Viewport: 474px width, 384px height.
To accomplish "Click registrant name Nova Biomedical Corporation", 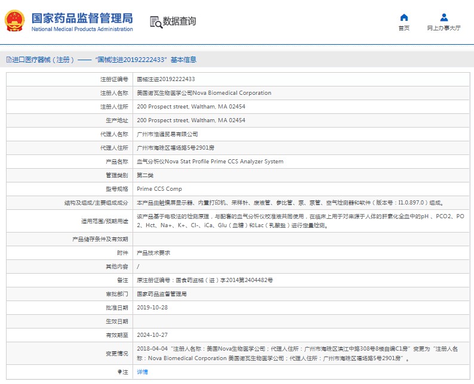I will point(204,93).
